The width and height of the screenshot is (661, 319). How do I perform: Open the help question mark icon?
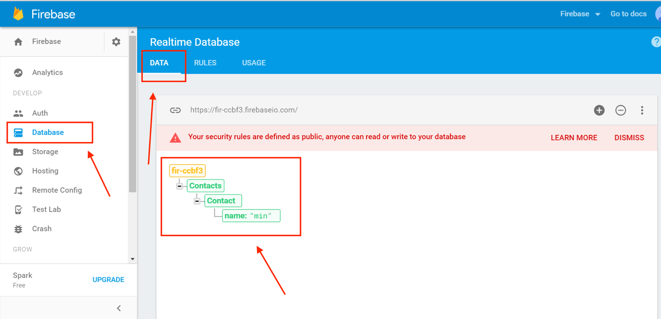[x=656, y=42]
